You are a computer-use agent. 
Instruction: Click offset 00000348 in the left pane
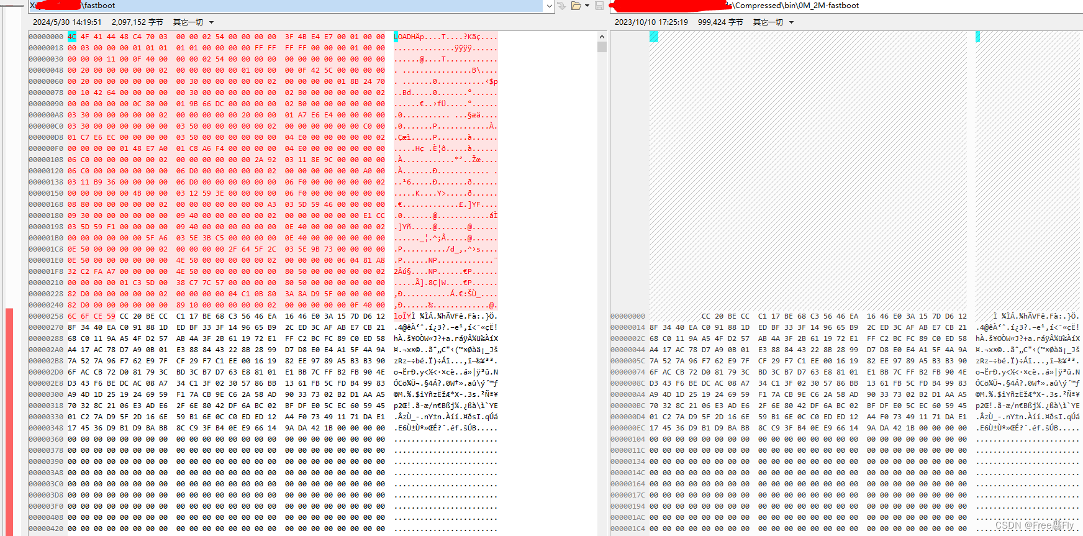pyautogui.click(x=46, y=429)
